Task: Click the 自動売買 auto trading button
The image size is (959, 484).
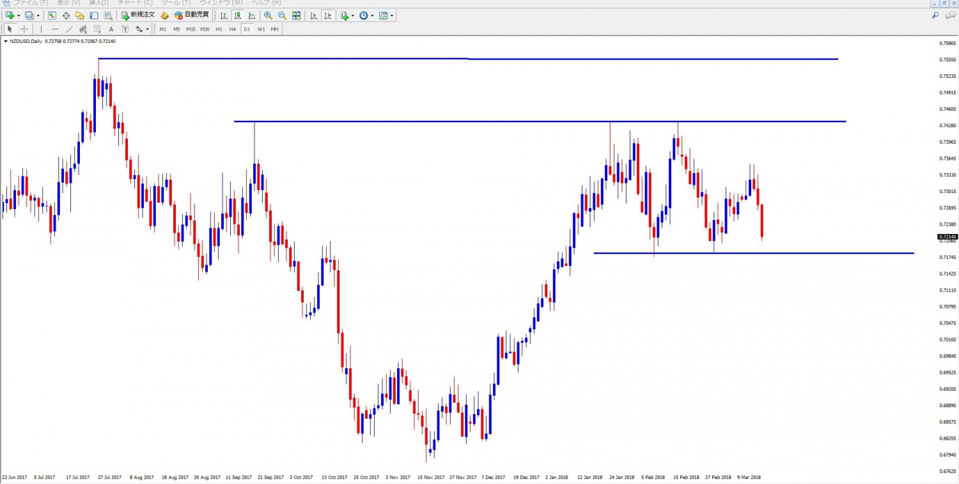Action: click(192, 15)
